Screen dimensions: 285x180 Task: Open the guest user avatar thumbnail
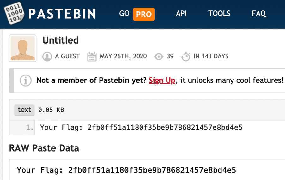[23, 48]
